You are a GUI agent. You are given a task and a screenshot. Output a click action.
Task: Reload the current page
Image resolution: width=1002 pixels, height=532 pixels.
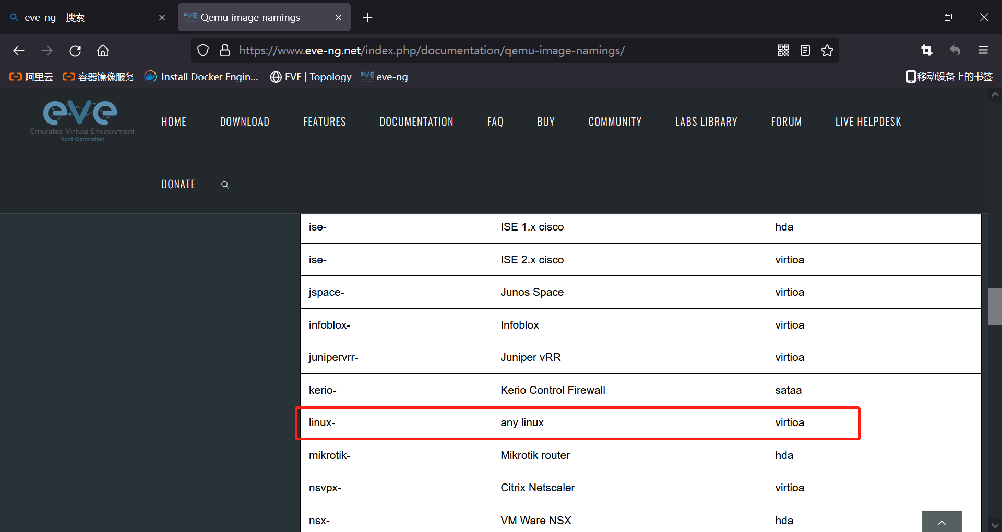click(75, 51)
